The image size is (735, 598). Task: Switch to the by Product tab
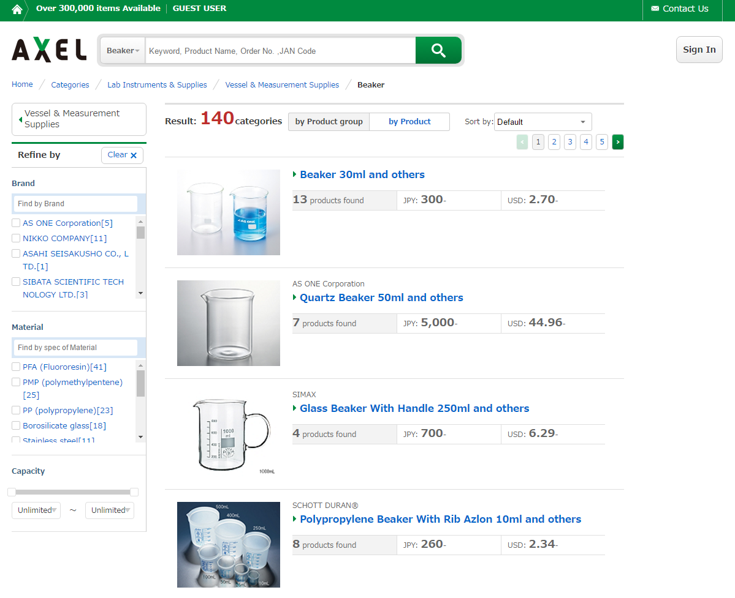click(409, 122)
